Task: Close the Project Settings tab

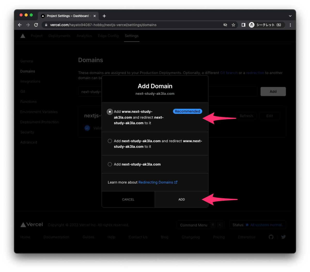Action: point(95,16)
